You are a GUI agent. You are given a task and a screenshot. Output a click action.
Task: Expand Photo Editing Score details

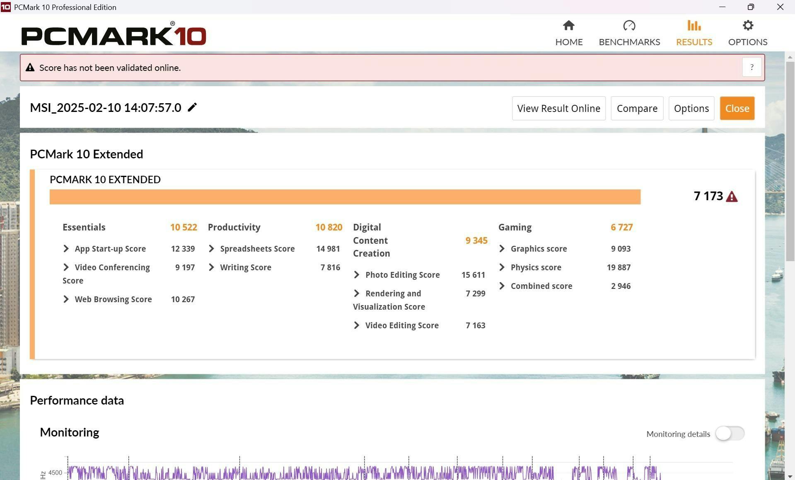(x=357, y=275)
